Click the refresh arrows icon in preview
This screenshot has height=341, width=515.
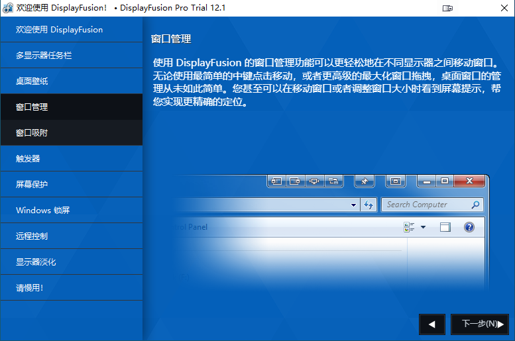[x=369, y=205]
